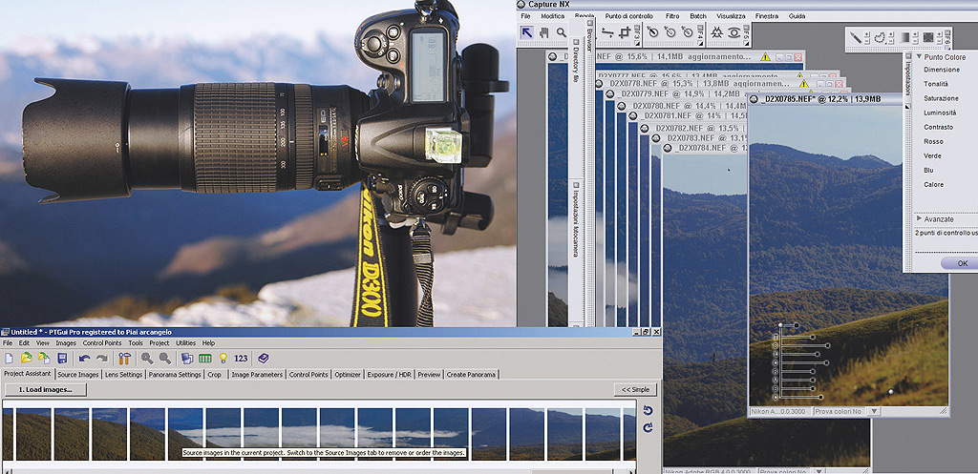Image resolution: width=978 pixels, height=474 pixels.
Task: Open the Batch menu in Capture NX
Action: click(x=698, y=16)
